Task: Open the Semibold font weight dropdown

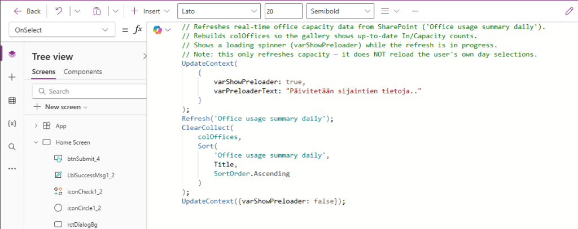Action: click(x=339, y=11)
